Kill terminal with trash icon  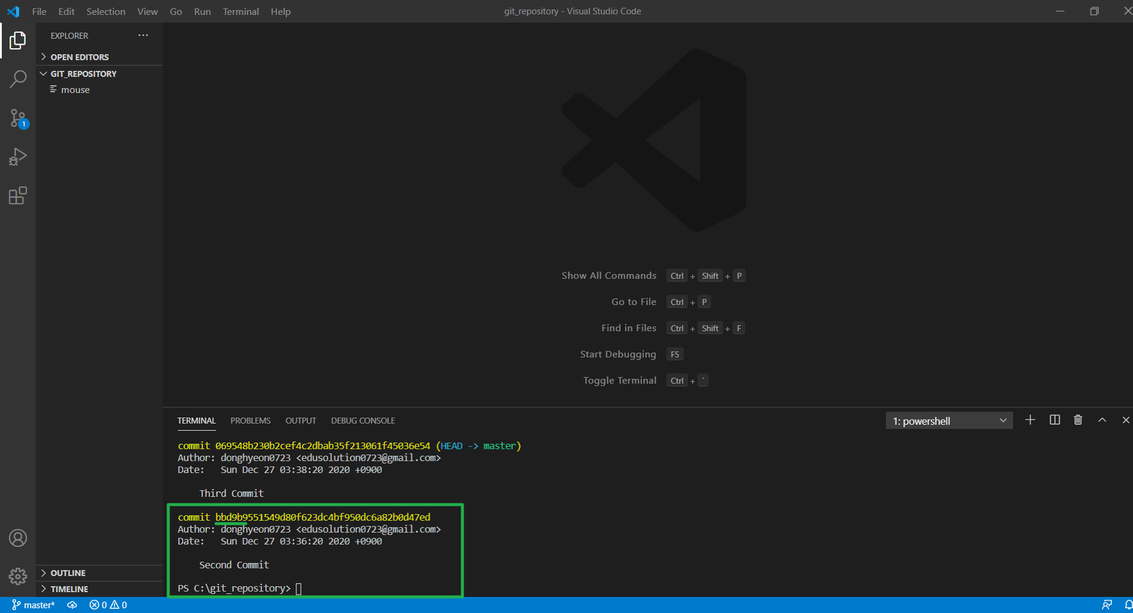click(x=1078, y=420)
